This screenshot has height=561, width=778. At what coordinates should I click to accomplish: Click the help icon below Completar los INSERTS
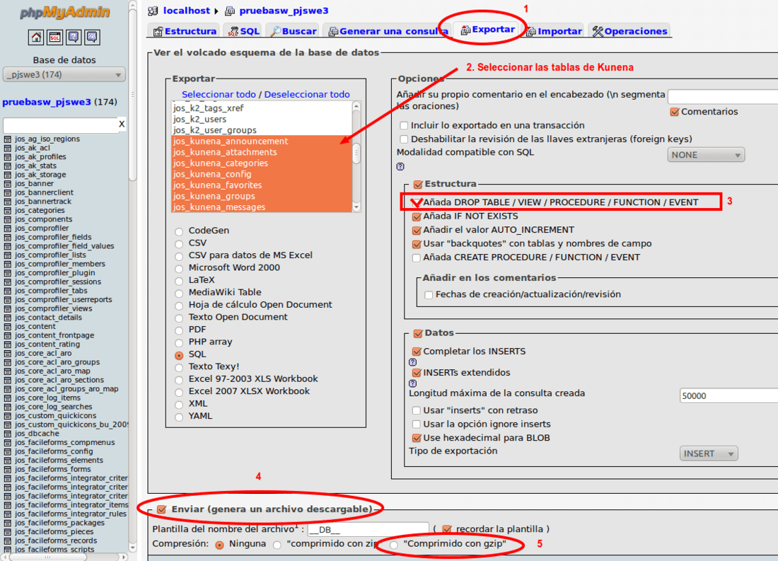tap(412, 362)
